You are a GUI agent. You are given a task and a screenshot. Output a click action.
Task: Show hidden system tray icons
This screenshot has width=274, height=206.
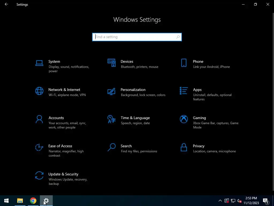(220, 201)
